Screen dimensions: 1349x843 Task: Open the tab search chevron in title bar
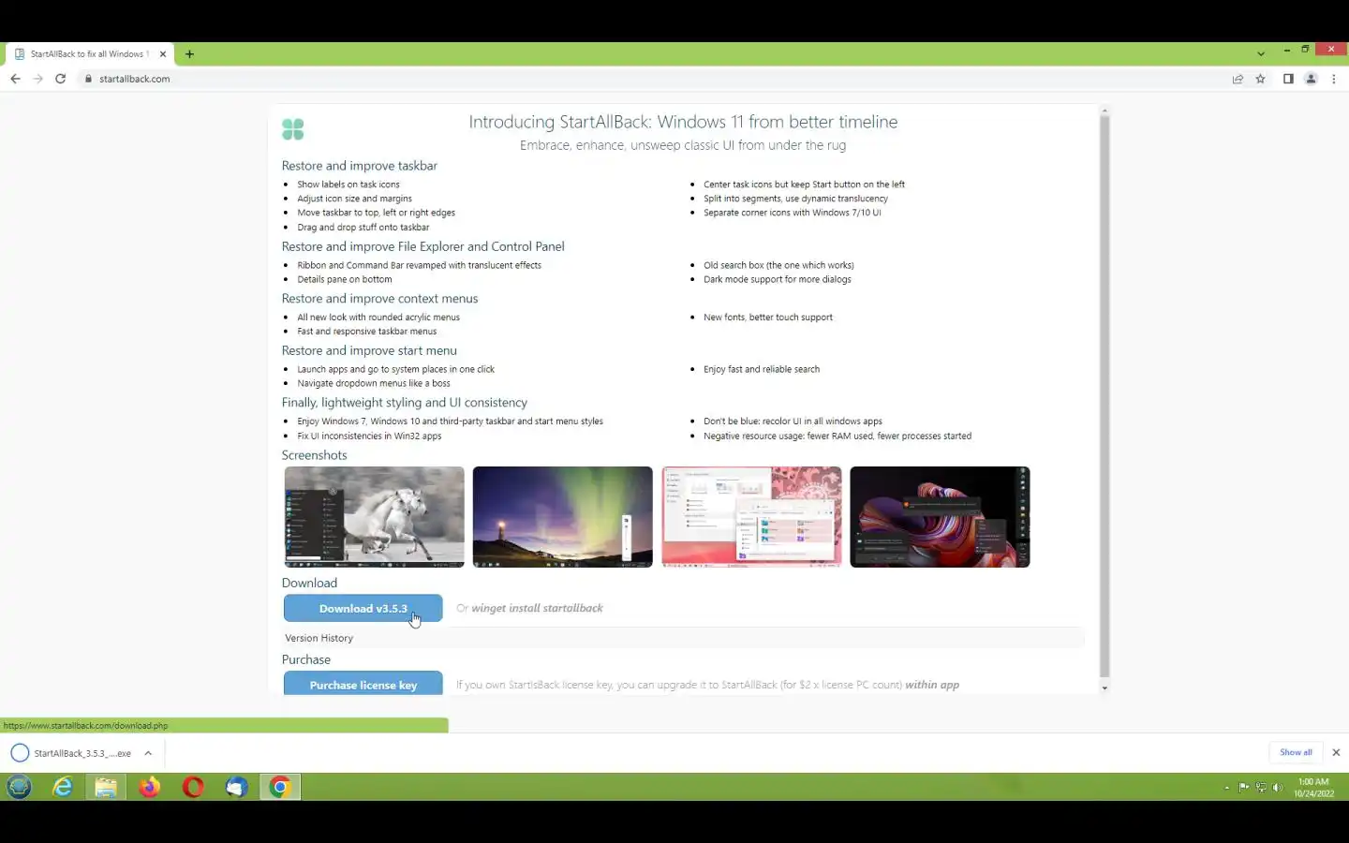pos(1261,53)
